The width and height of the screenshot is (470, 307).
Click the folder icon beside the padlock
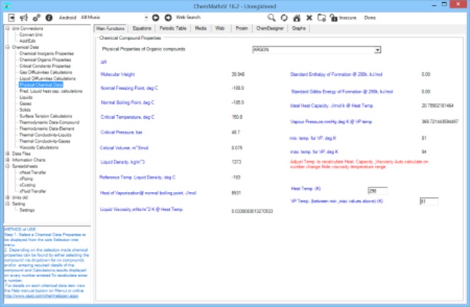coord(322,18)
